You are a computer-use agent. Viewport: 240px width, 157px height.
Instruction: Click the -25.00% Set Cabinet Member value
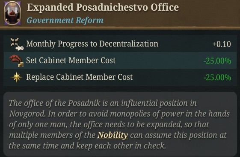tap(217, 61)
